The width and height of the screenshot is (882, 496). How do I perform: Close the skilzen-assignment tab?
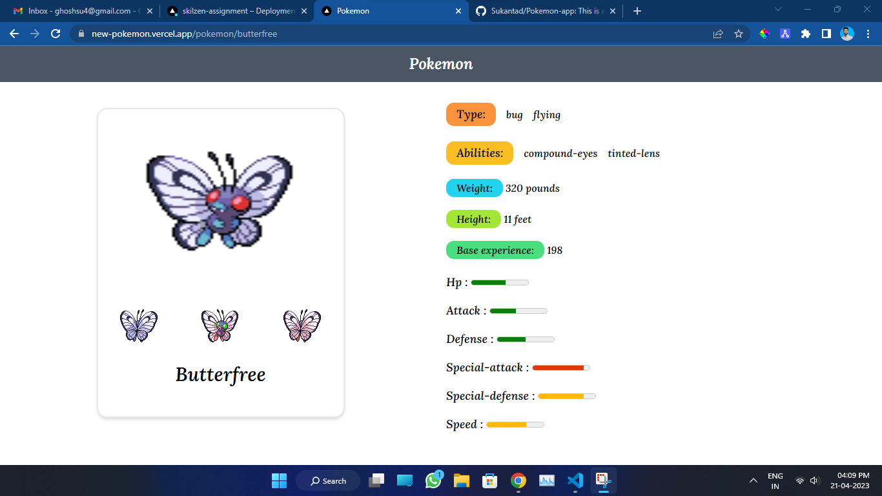click(305, 11)
